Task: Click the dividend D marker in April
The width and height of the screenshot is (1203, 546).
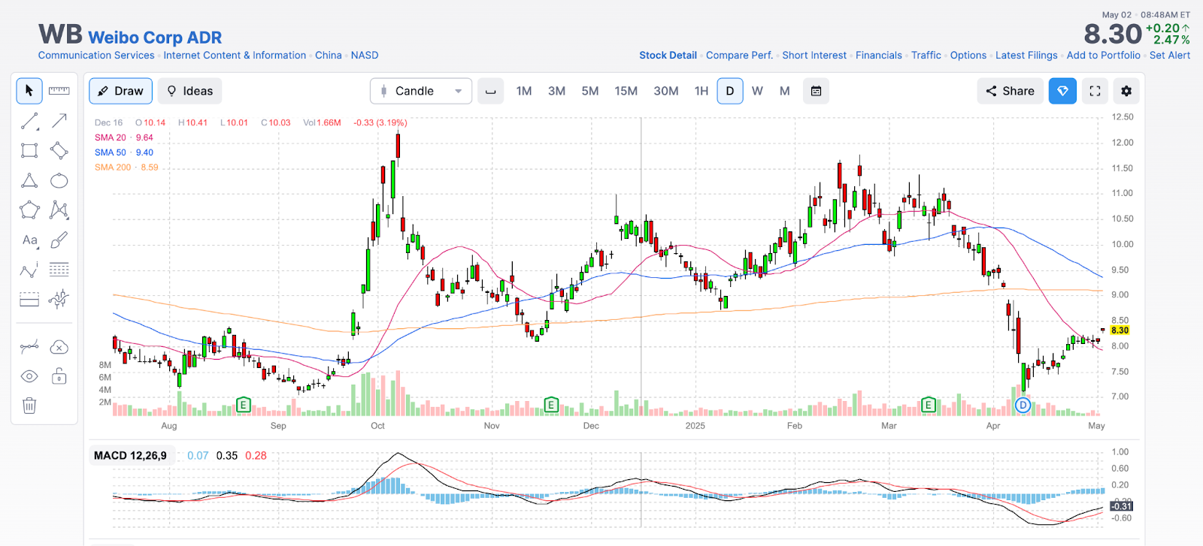Action: pyautogui.click(x=1023, y=405)
